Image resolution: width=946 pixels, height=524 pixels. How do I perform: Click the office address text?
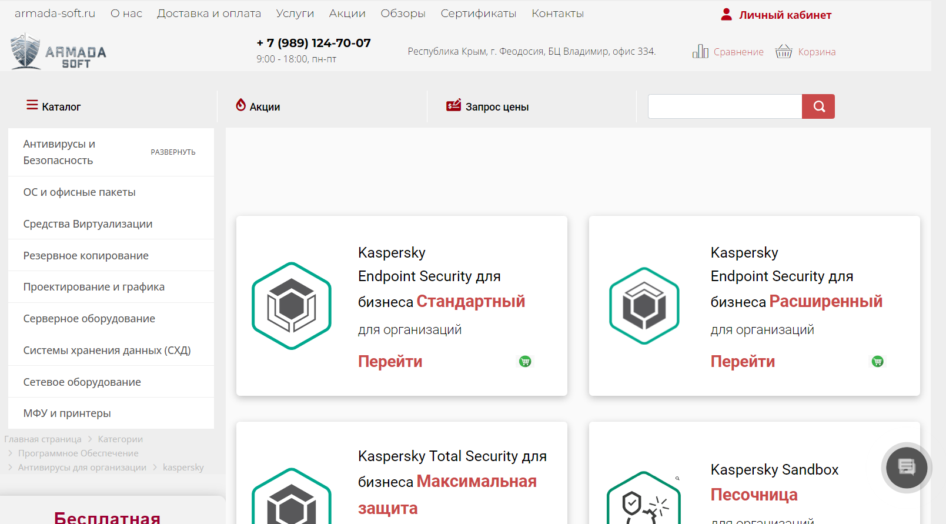pos(532,52)
